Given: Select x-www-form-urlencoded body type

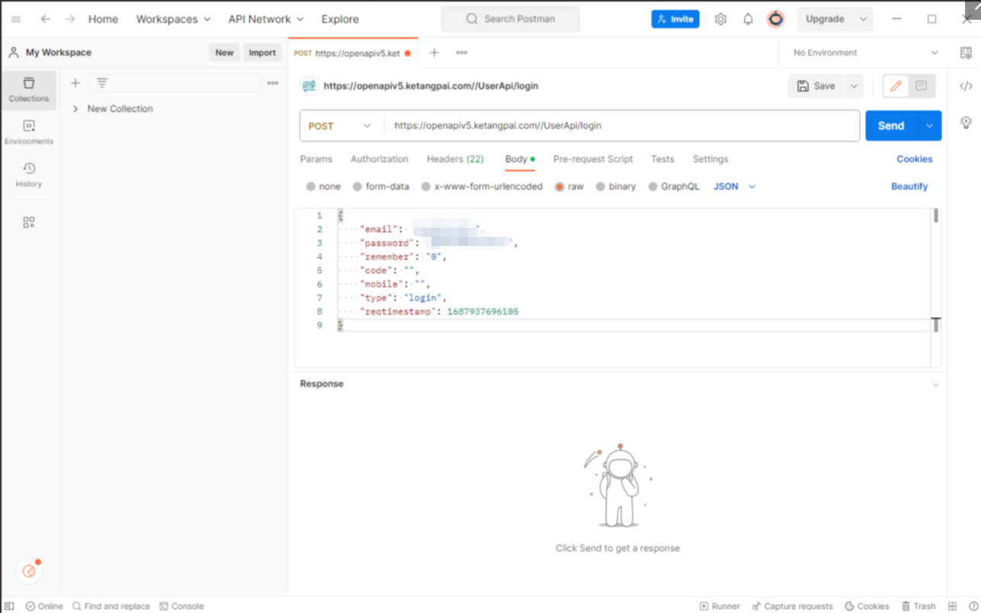Looking at the screenshot, I should (x=426, y=187).
